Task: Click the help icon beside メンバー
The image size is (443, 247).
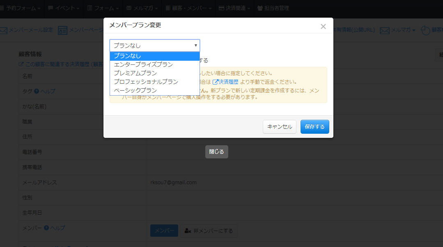Action: click(46, 228)
